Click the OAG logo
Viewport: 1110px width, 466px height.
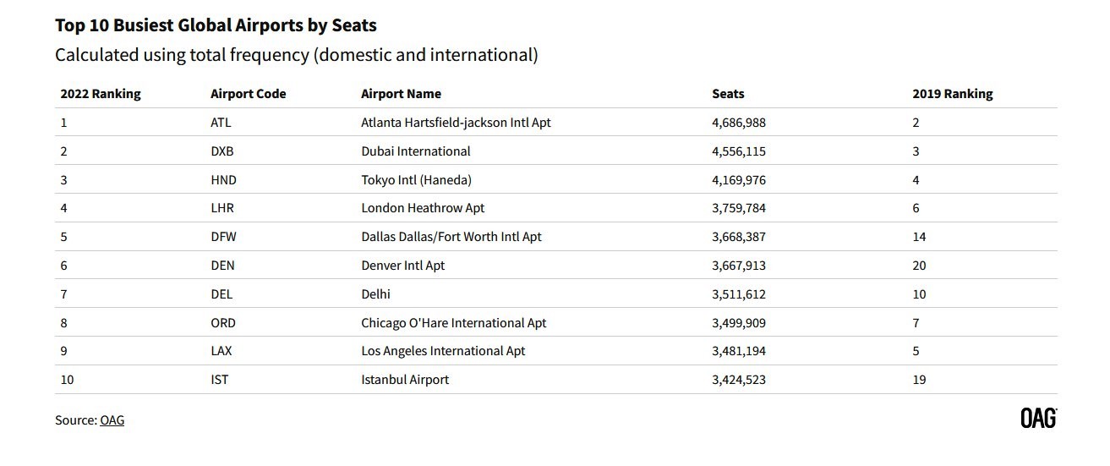(1038, 418)
